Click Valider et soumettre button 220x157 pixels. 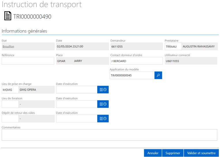coord(201,153)
